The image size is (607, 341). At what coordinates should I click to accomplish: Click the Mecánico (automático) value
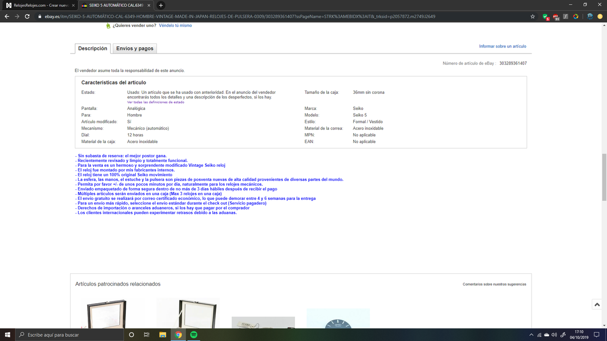point(148,128)
